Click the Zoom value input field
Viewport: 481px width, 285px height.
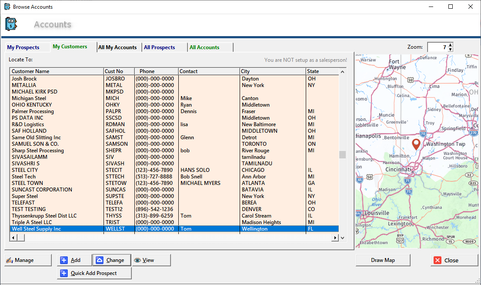[437, 47]
